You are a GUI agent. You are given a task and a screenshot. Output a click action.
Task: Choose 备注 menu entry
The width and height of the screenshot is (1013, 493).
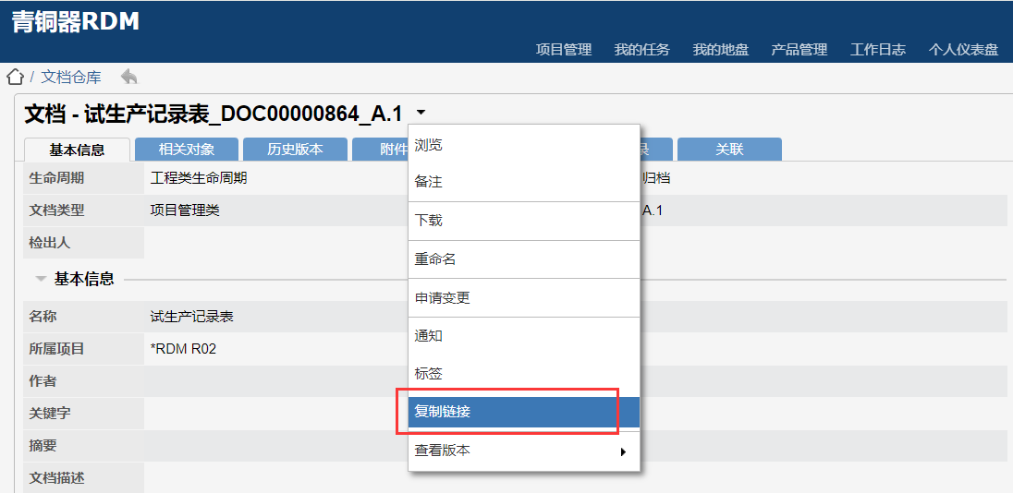524,182
